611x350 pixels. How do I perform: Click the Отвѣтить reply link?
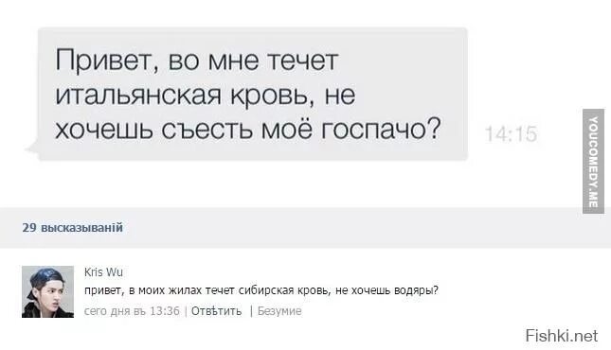pyautogui.click(x=216, y=311)
